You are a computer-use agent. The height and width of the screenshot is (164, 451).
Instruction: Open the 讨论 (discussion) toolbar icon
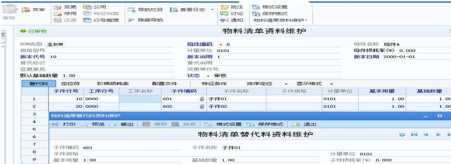pyautogui.click(x=224, y=13)
